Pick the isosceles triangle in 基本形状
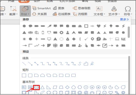 [43, 87]
